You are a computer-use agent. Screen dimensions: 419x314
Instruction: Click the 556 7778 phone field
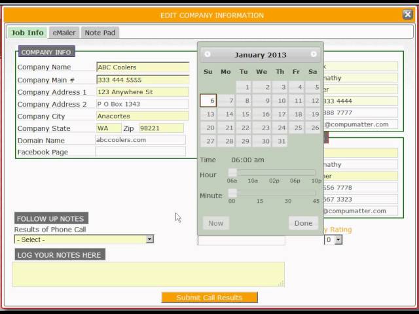361,188
